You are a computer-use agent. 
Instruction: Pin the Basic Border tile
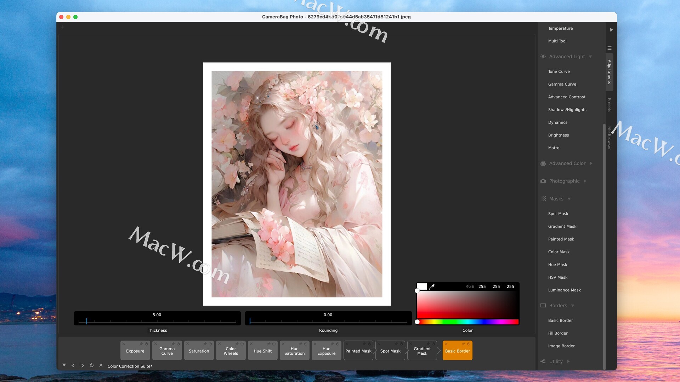[463, 344]
